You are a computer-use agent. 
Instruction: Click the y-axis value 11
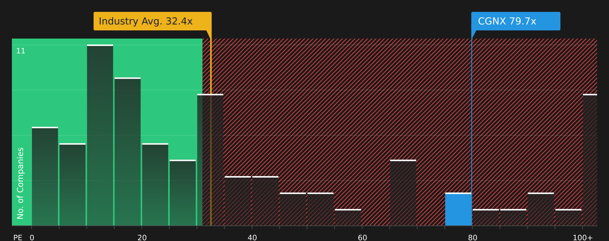coord(21,51)
